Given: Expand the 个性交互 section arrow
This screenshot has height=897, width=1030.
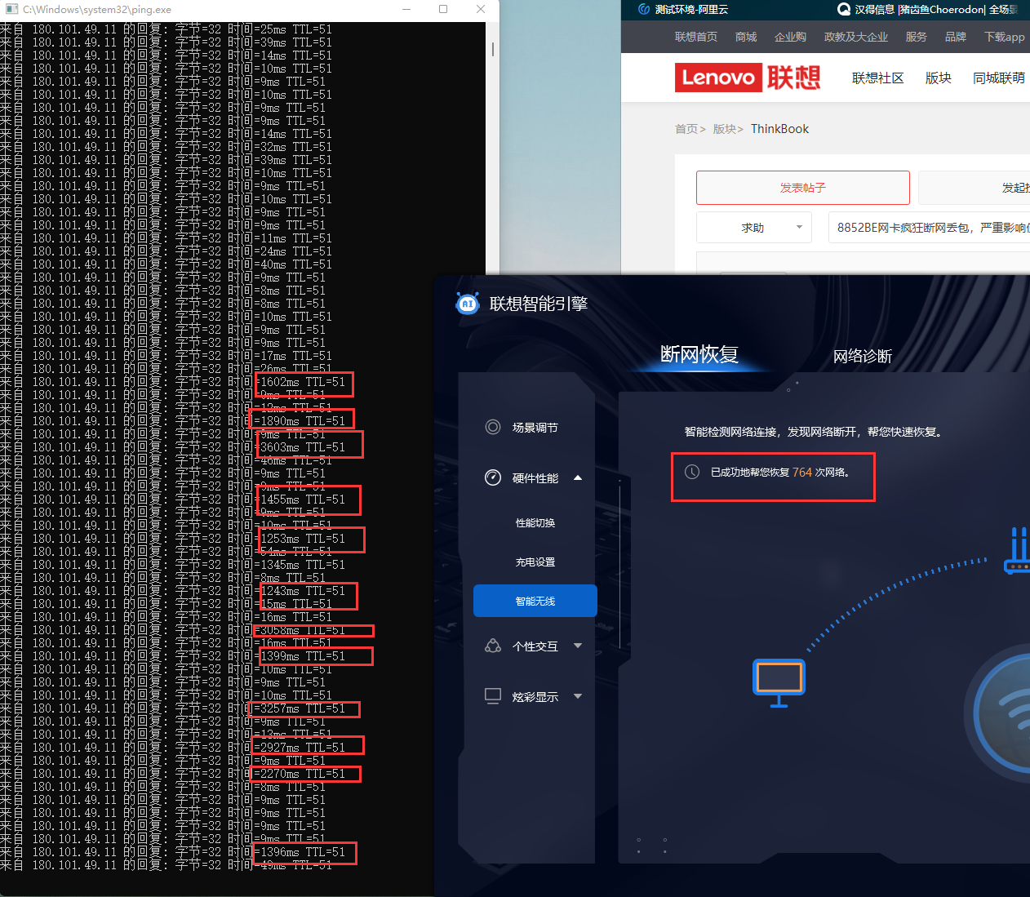Looking at the screenshot, I should tap(578, 646).
